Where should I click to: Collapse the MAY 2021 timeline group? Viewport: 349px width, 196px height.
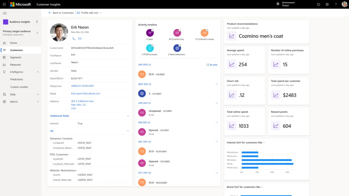(x=216, y=84)
